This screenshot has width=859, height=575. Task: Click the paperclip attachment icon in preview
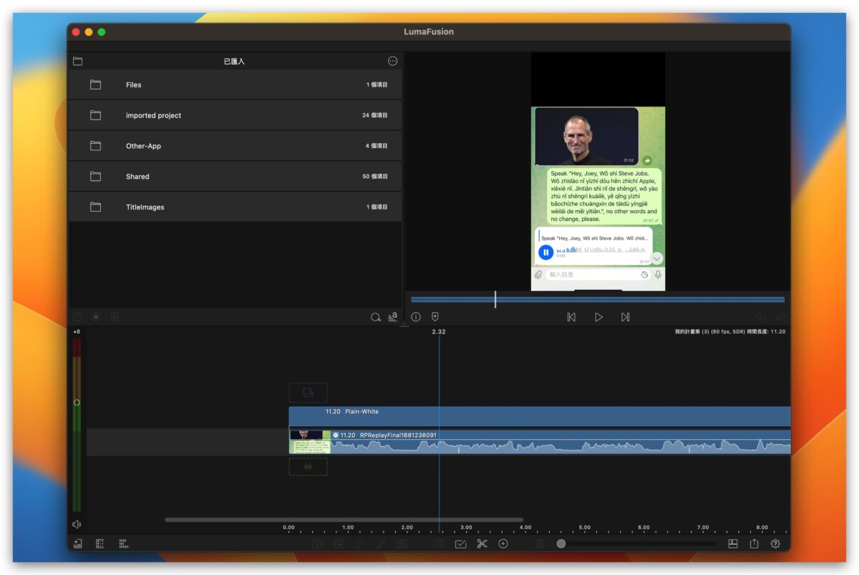538,275
